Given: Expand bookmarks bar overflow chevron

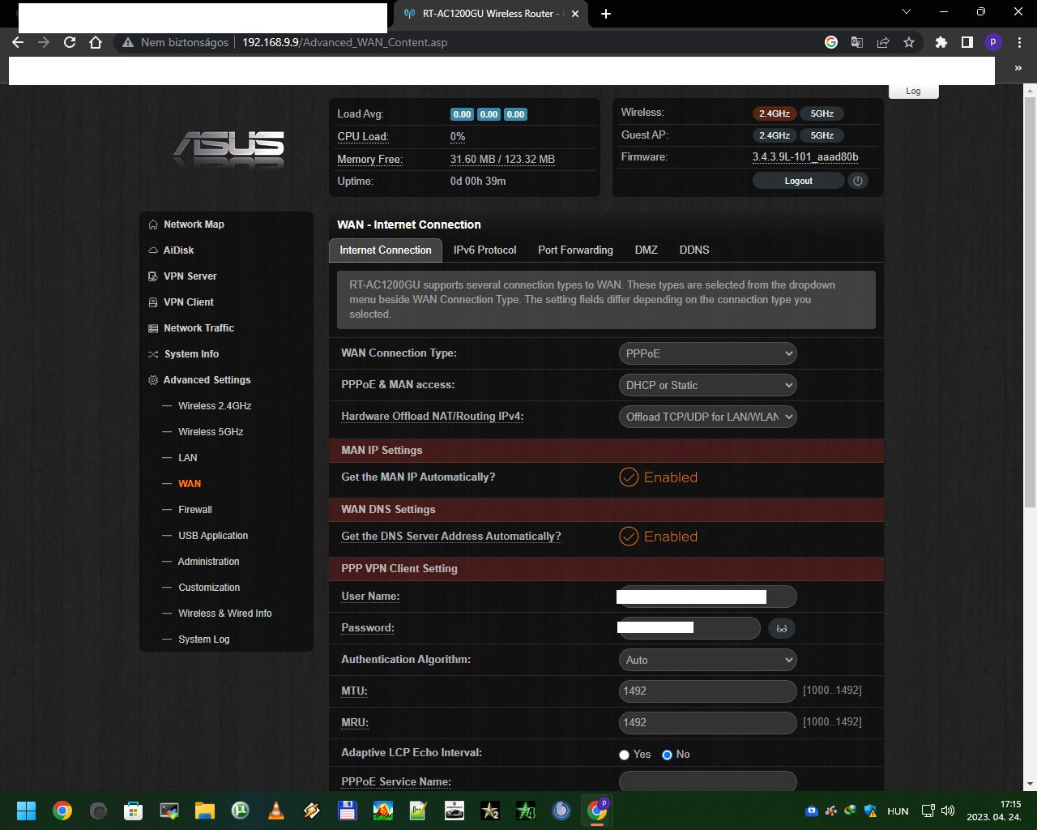Looking at the screenshot, I should coord(1018,69).
